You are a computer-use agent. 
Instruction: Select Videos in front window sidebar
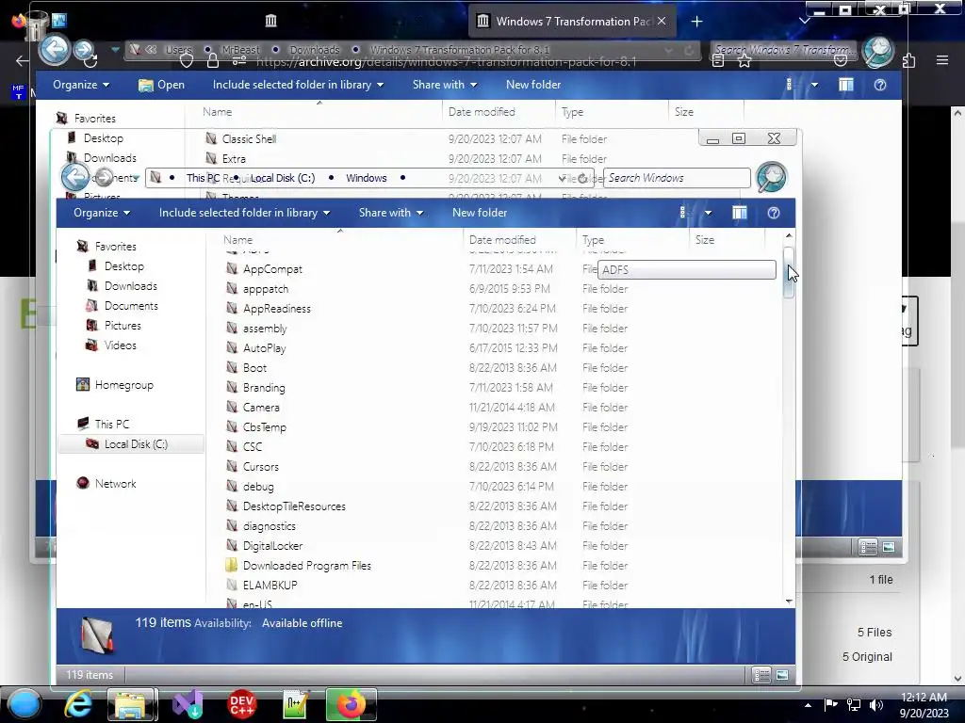click(x=120, y=345)
